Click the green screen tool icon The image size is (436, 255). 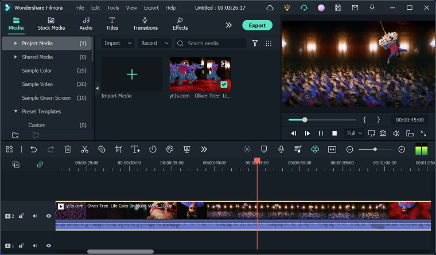[x=187, y=150]
